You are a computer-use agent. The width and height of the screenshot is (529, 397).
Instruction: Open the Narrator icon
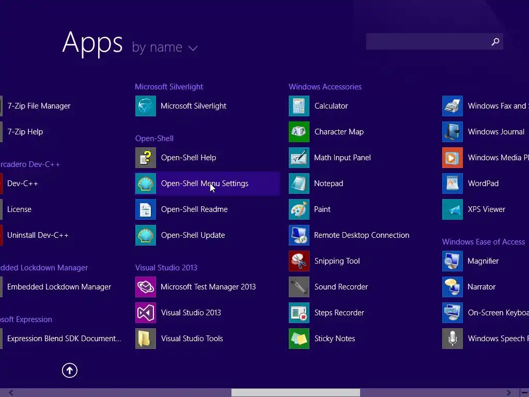(x=453, y=287)
